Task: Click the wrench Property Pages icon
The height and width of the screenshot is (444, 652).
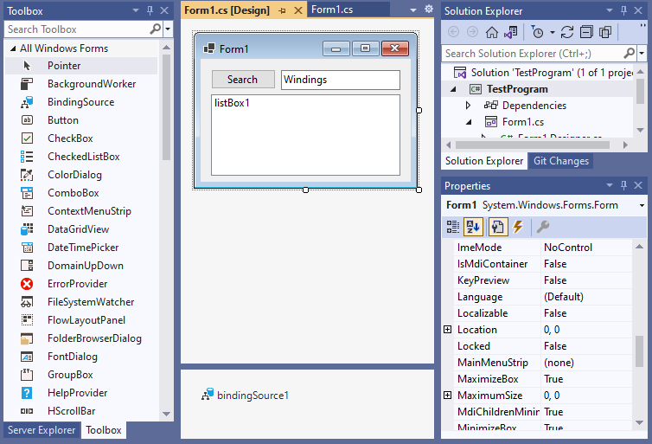Action: tap(543, 227)
